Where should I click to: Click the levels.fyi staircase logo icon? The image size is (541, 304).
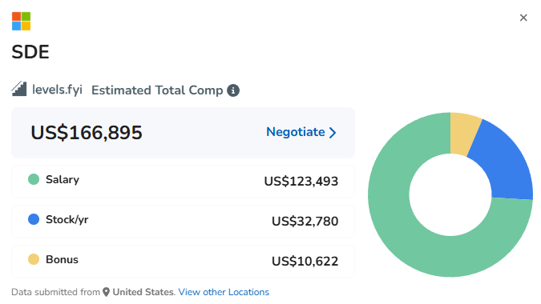19,89
